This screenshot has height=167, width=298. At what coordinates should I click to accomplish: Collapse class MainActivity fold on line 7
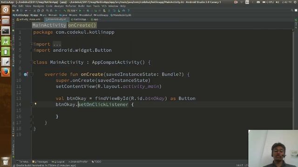click(32, 62)
